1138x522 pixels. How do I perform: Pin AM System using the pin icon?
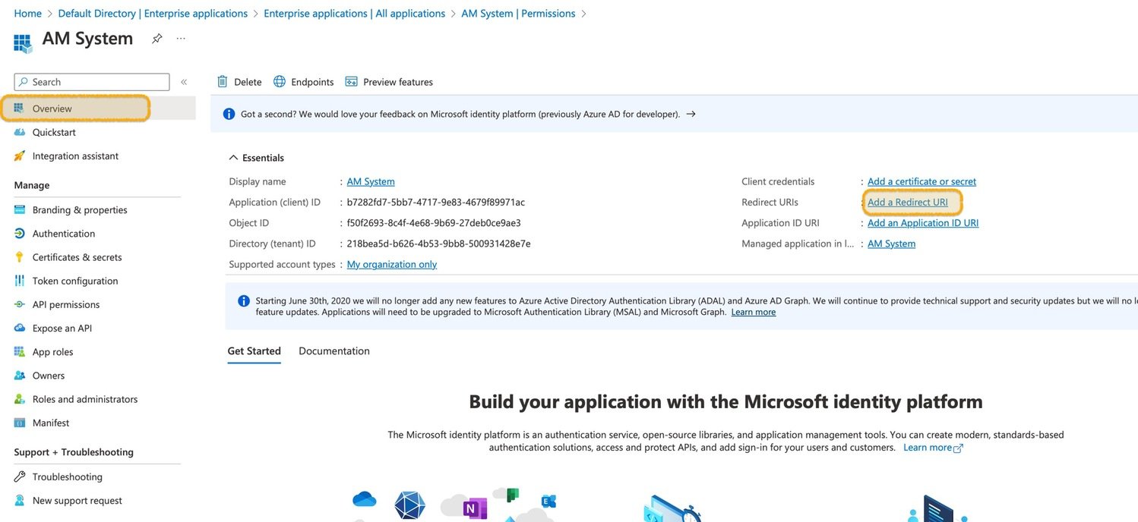156,38
